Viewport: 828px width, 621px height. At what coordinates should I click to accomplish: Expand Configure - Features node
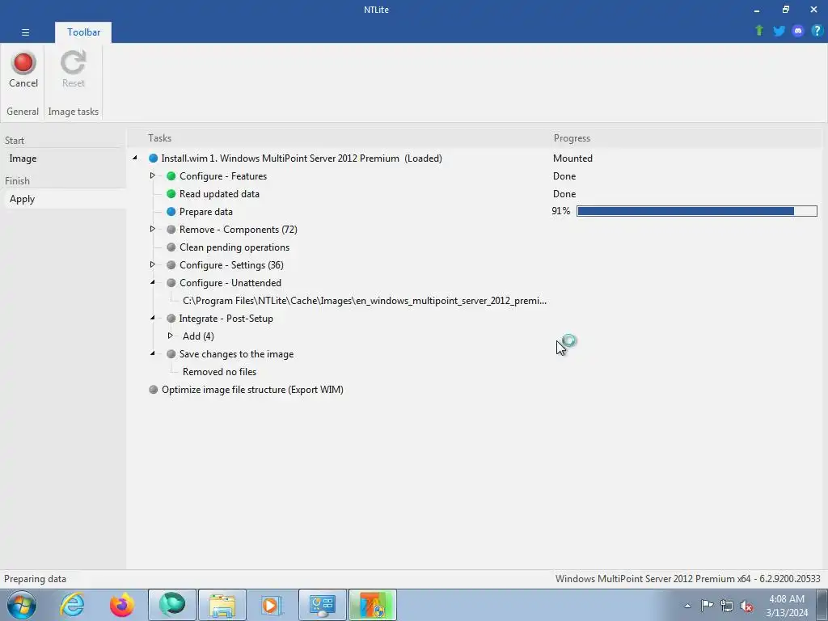[x=152, y=175]
